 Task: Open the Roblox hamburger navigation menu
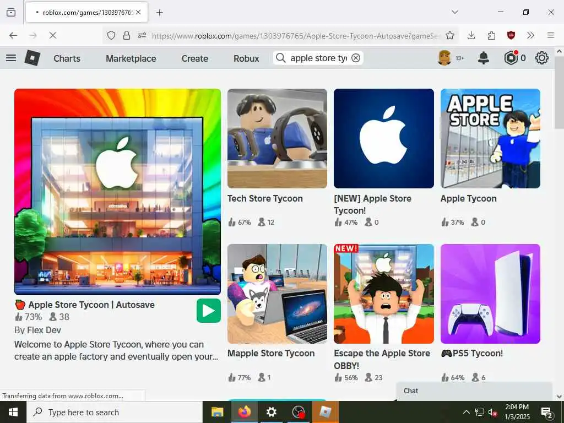(11, 58)
